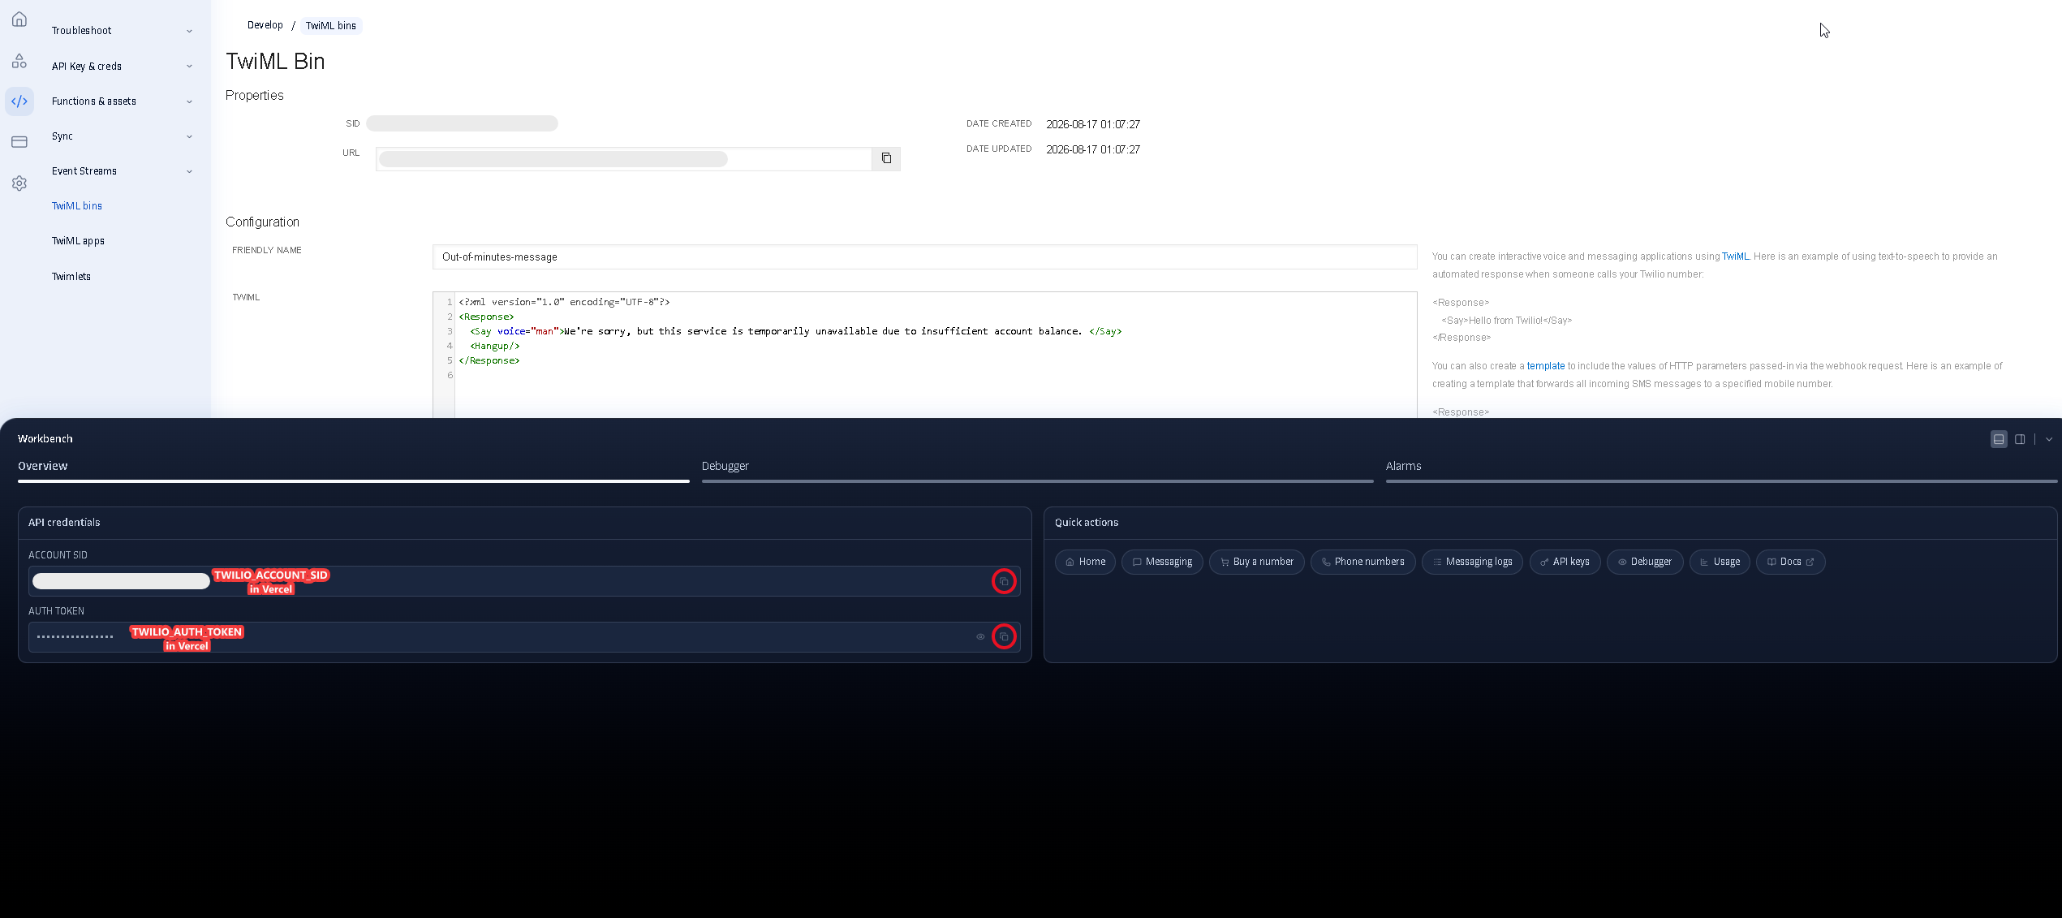This screenshot has width=2062, height=918.
Task: Click the TwiML bins breadcrumb
Action: [331, 26]
